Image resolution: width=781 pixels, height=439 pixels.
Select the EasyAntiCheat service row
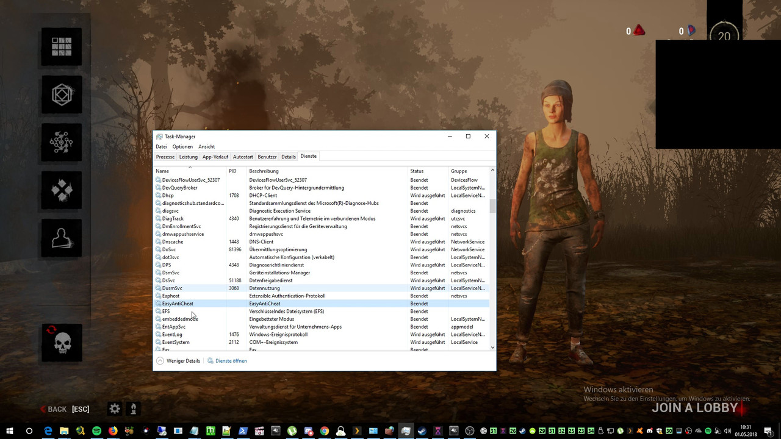tap(322, 304)
